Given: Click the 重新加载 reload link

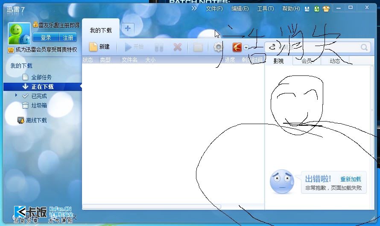Looking at the screenshot, I should click(x=351, y=179).
